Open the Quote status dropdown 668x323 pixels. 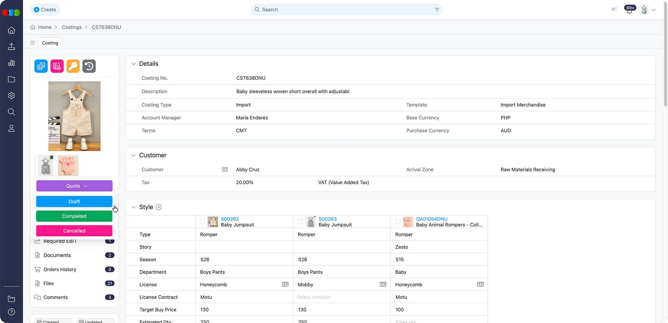[74, 186]
